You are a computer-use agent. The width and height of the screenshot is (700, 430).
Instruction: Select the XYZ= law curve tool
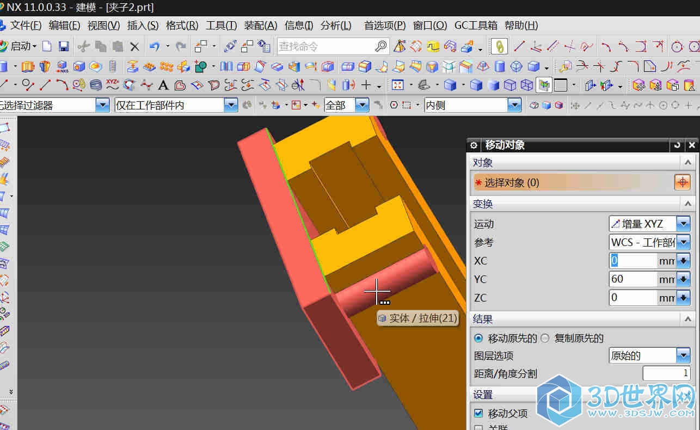(113, 84)
